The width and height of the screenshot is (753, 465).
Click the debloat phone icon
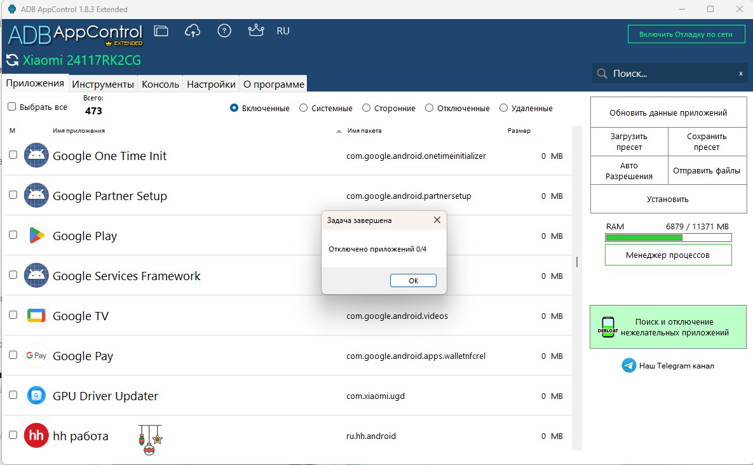(607, 327)
